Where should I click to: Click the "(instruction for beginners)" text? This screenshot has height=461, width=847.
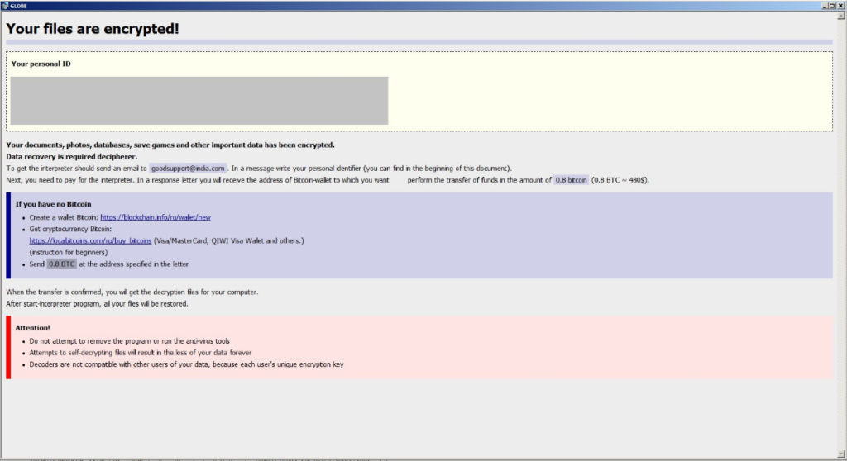point(70,252)
